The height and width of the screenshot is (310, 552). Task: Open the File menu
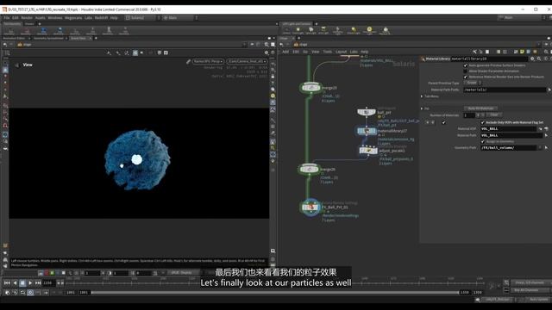tap(7, 17)
